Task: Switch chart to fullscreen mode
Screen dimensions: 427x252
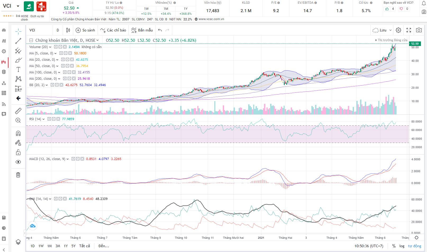Action: click(x=409, y=30)
